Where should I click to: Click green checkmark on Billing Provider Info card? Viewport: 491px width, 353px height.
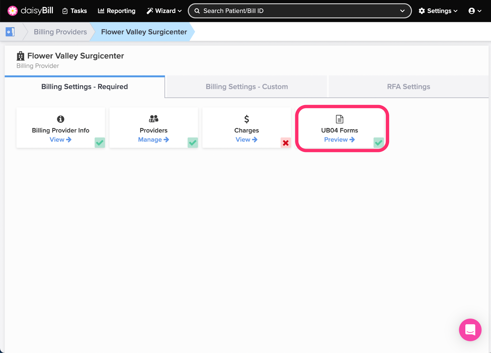pos(100,142)
